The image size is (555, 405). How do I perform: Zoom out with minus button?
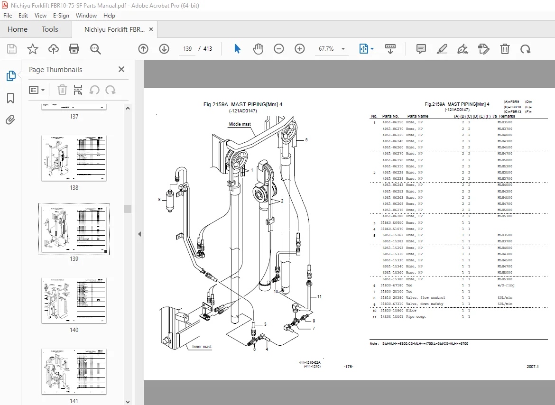click(x=278, y=49)
